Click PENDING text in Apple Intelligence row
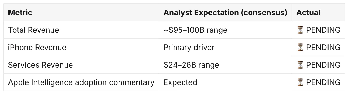This screenshot has width=346, height=93. [323, 82]
